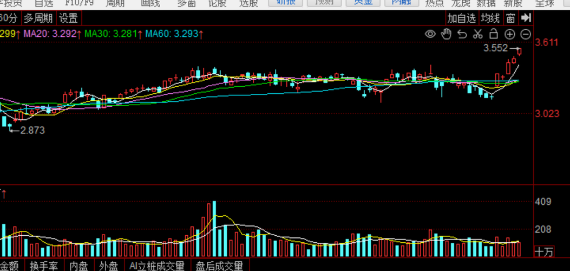Click 加自选 to add to watchlist
Image resolution: width=570 pixels, height=271 pixels.
coord(461,17)
